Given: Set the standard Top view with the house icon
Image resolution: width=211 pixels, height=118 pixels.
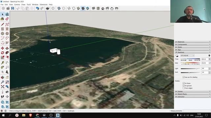Looking at the screenshot, I should click(103, 9).
